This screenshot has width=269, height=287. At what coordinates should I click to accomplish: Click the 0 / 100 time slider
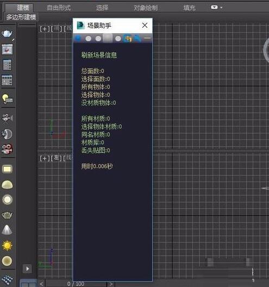click(x=76, y=284)
